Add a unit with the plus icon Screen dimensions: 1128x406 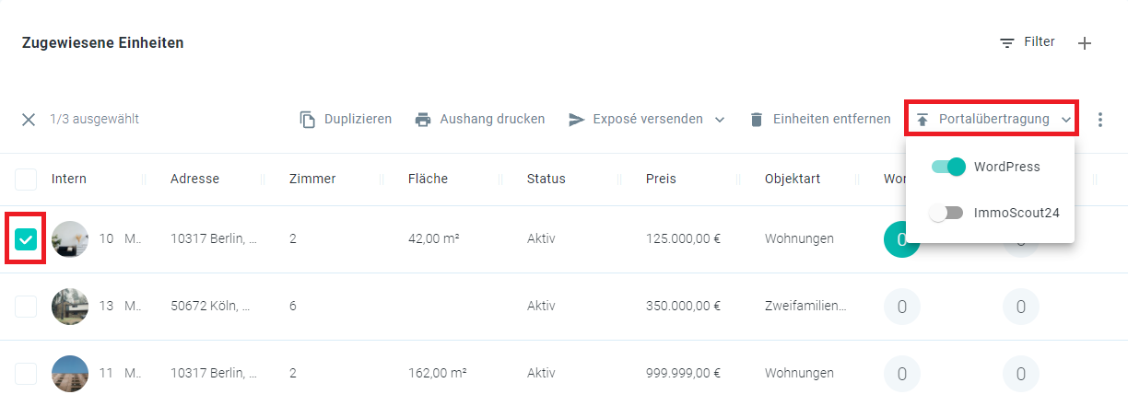point(1085,43)
